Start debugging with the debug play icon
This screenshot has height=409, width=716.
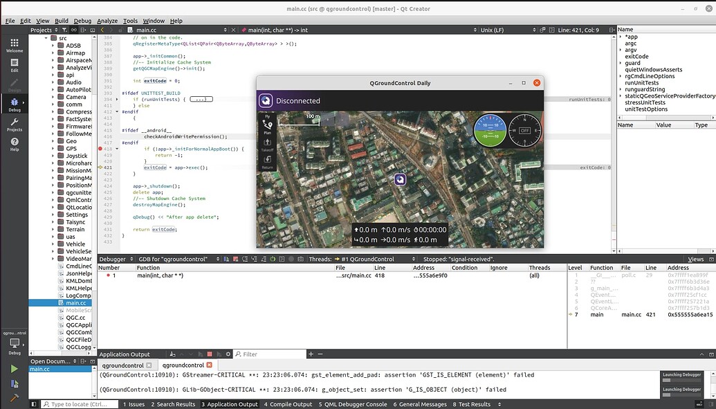point(13,383)
